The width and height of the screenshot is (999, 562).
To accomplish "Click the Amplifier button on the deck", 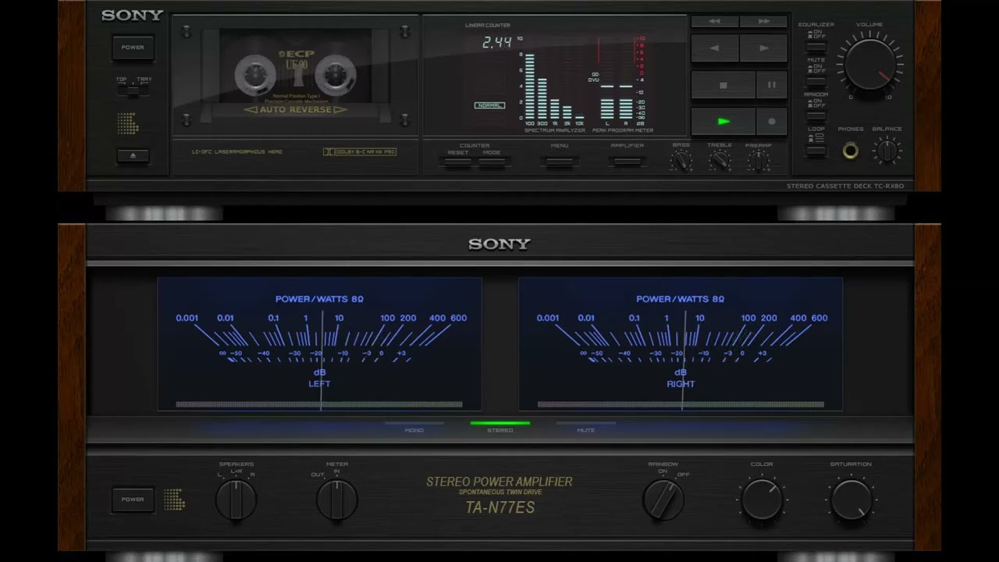I will coord(627,162).
